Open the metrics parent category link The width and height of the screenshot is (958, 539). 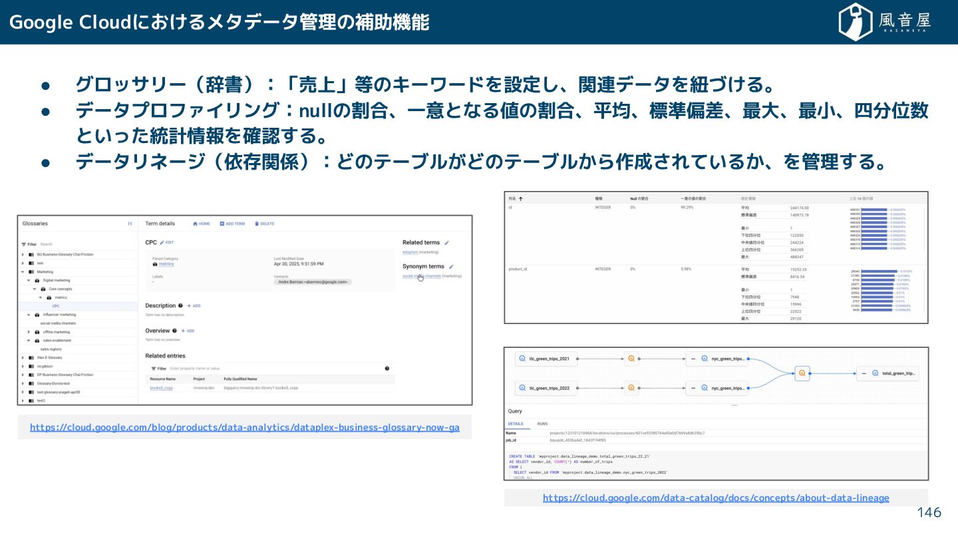166,264
